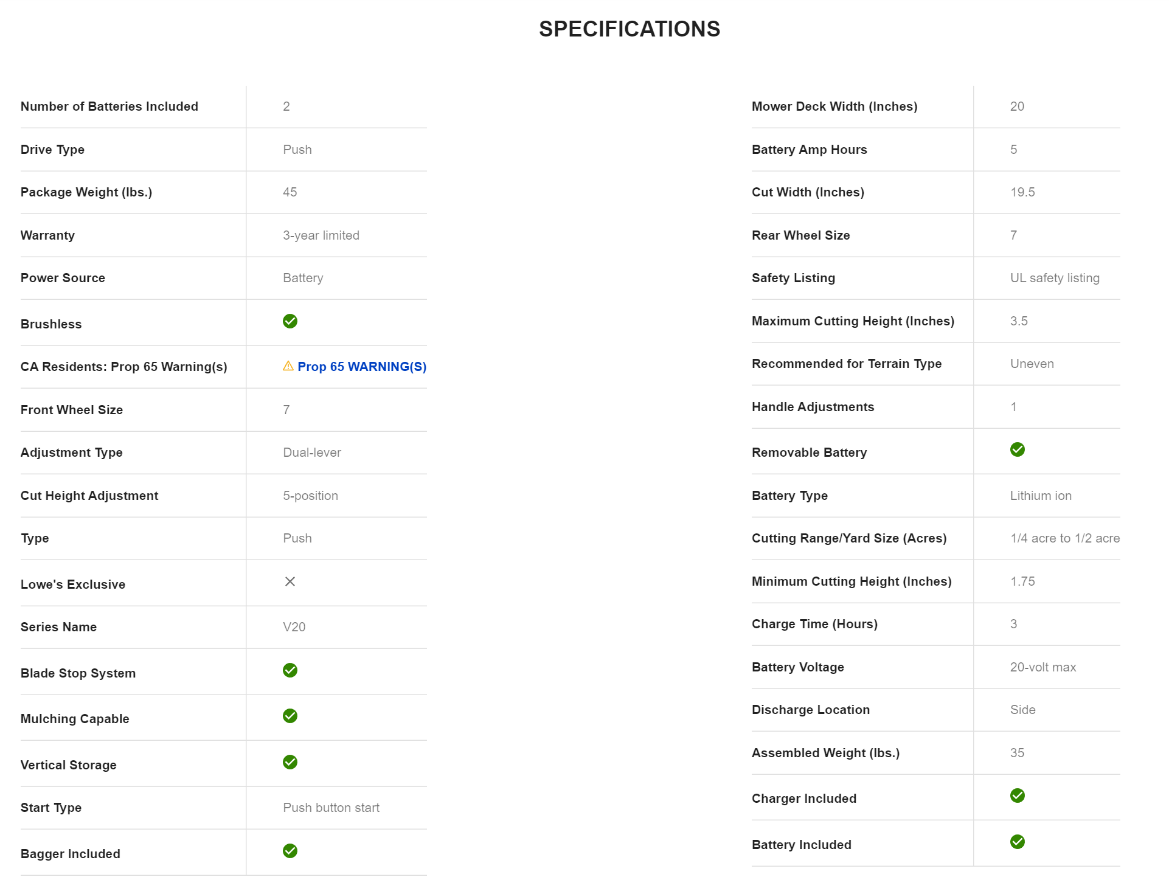Image resolution: width=1169 pixels, height=891 pixels.
Task: Click the Number of Batteries Included label
Action: pyautogui.click(x=109, y=106)
